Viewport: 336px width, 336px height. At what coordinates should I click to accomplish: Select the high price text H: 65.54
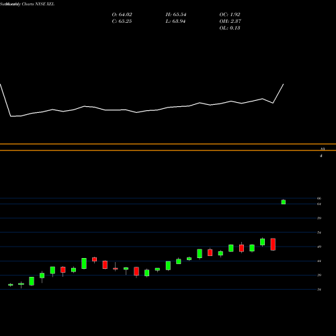(176, 15)
